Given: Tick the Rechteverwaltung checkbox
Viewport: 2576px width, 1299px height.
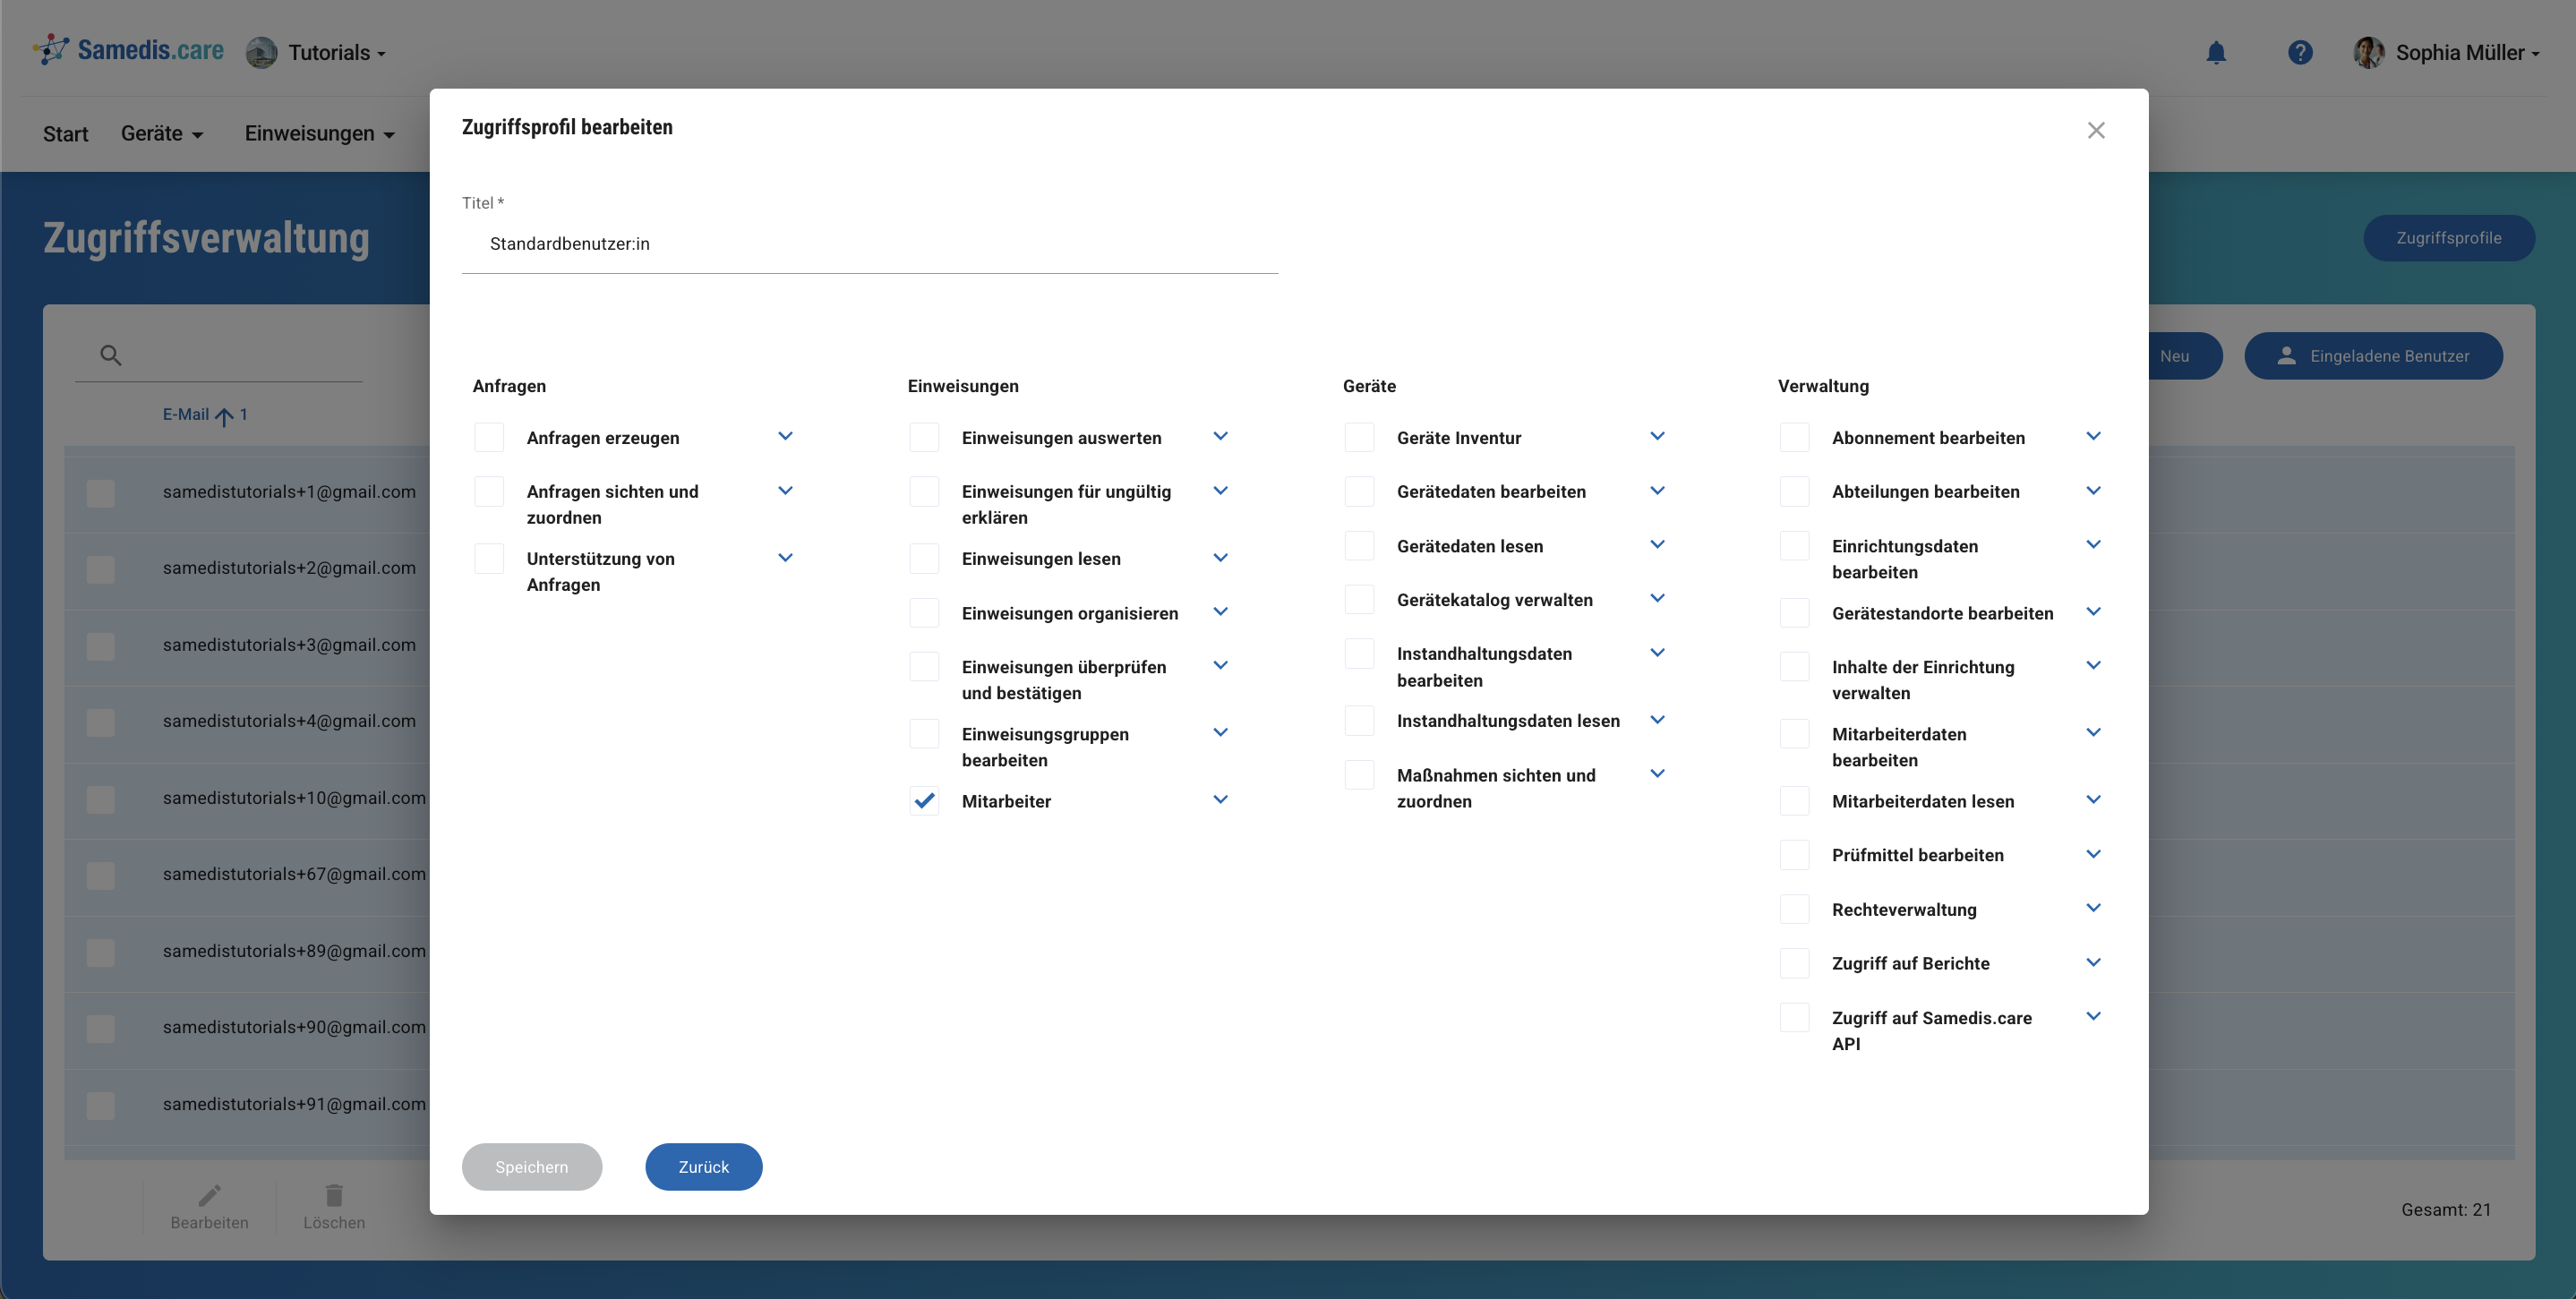Looking at the screenshot, I should 1794,909.
